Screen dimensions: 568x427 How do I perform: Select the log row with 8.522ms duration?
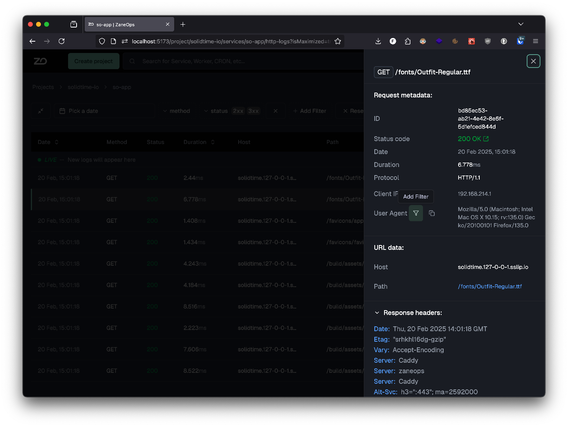click(197, 371)
